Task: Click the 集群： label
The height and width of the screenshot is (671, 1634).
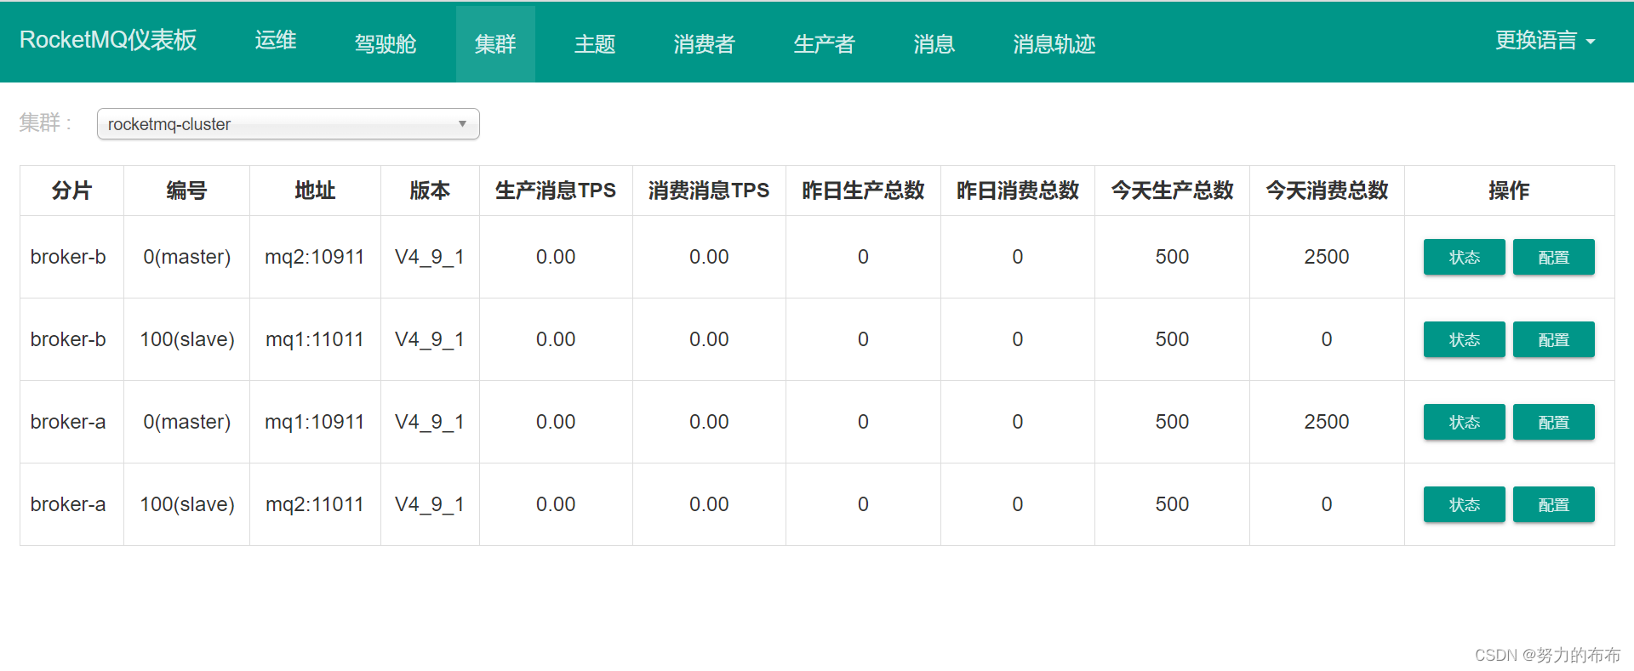Action: [45, 123]
